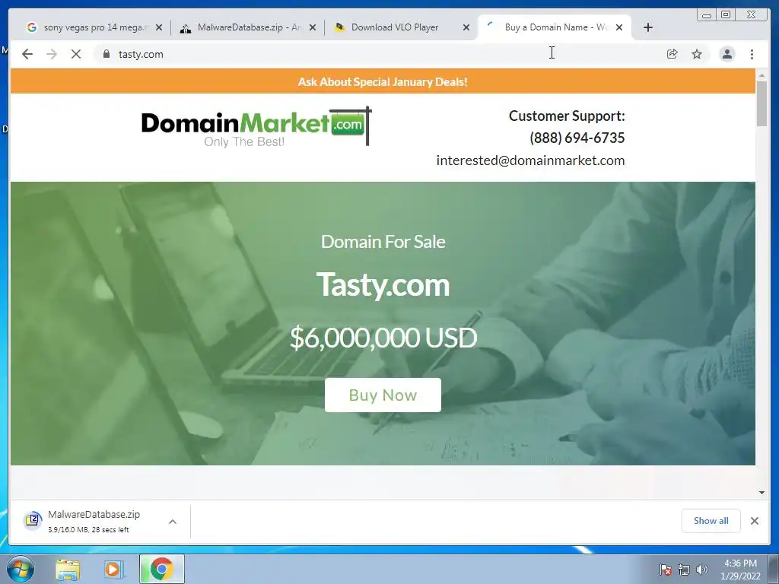The image size is (779, 584).
Task: Stop loading the page
Action: pos(76,54)
